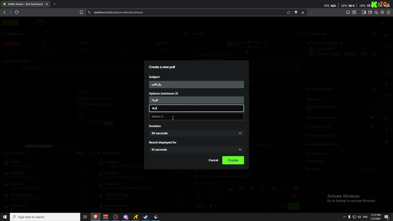Open the Result displayed for dropdown
The image size is (393, 221).
coord(196,149)
